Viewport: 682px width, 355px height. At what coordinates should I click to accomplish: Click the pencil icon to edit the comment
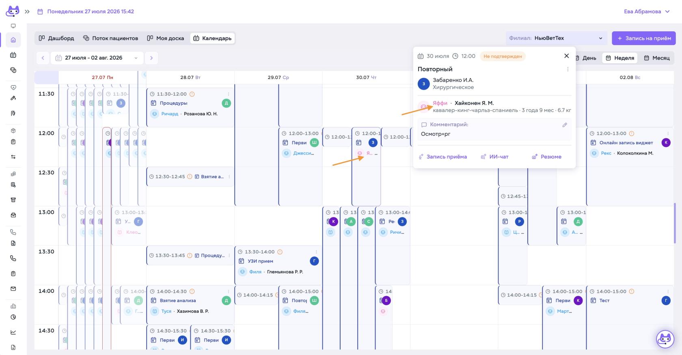[565, 125]
